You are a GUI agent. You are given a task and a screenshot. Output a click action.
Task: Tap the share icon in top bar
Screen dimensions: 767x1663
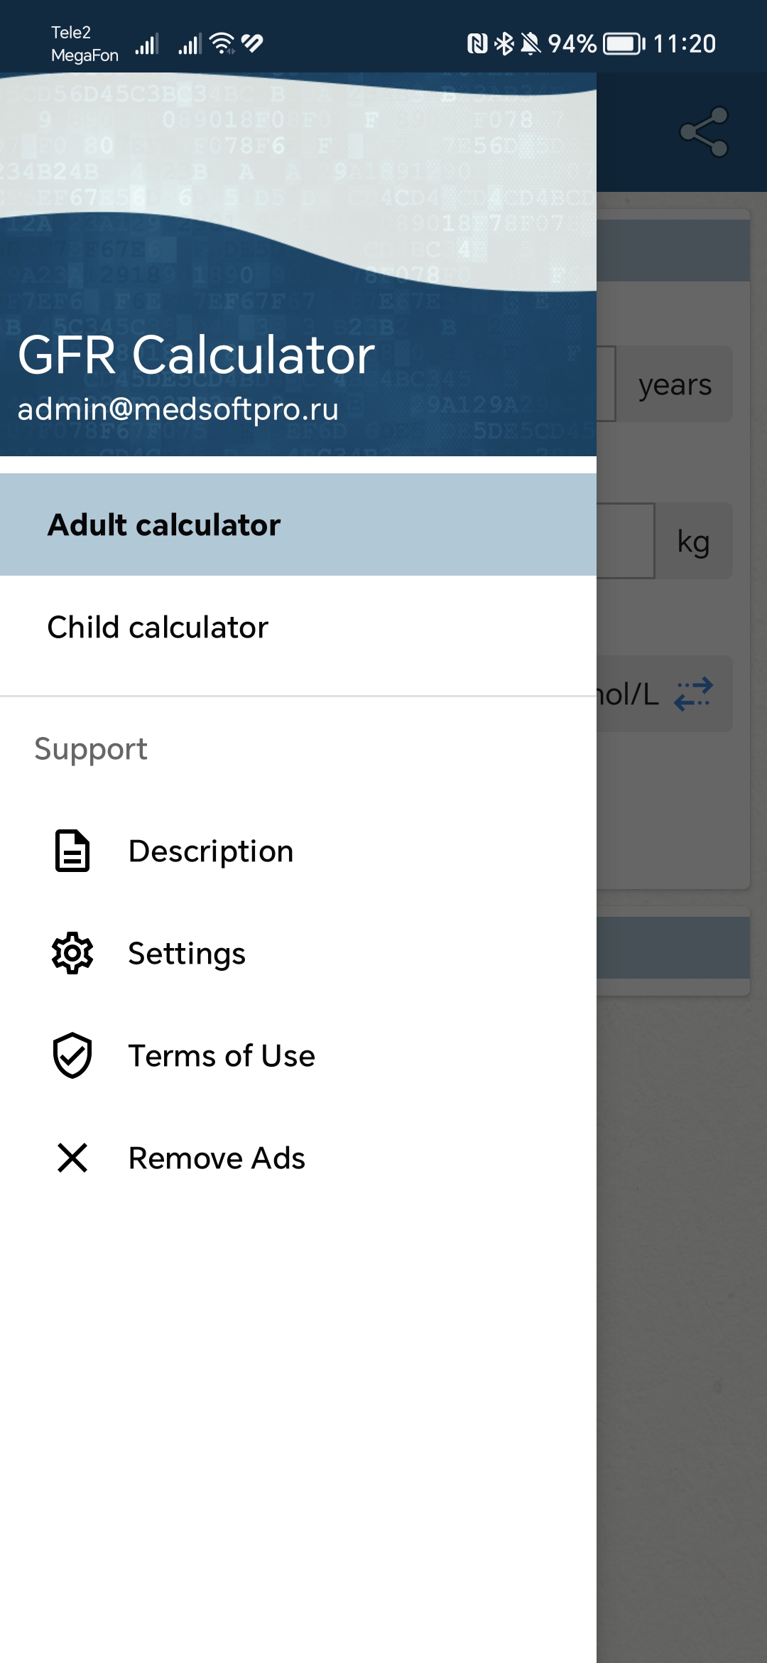tap(704, 132)
